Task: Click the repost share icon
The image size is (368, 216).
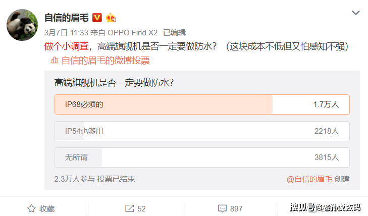Action: [130, 208]
